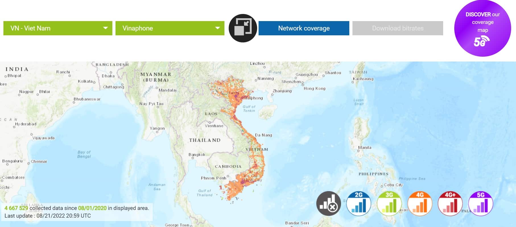Toggle the no-signal coverage filter icon
Viewport: 516px width, 227px height.
tap(329, 203)
